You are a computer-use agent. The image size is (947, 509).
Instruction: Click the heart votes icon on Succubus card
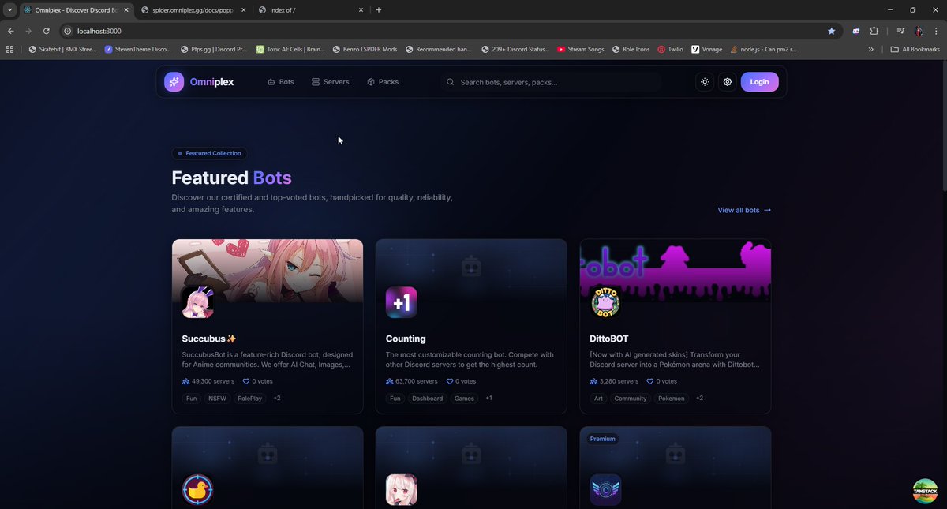point(246,381)
